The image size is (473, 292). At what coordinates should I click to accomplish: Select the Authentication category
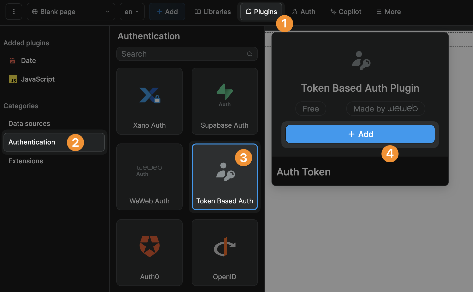click(x=31, y=142)
